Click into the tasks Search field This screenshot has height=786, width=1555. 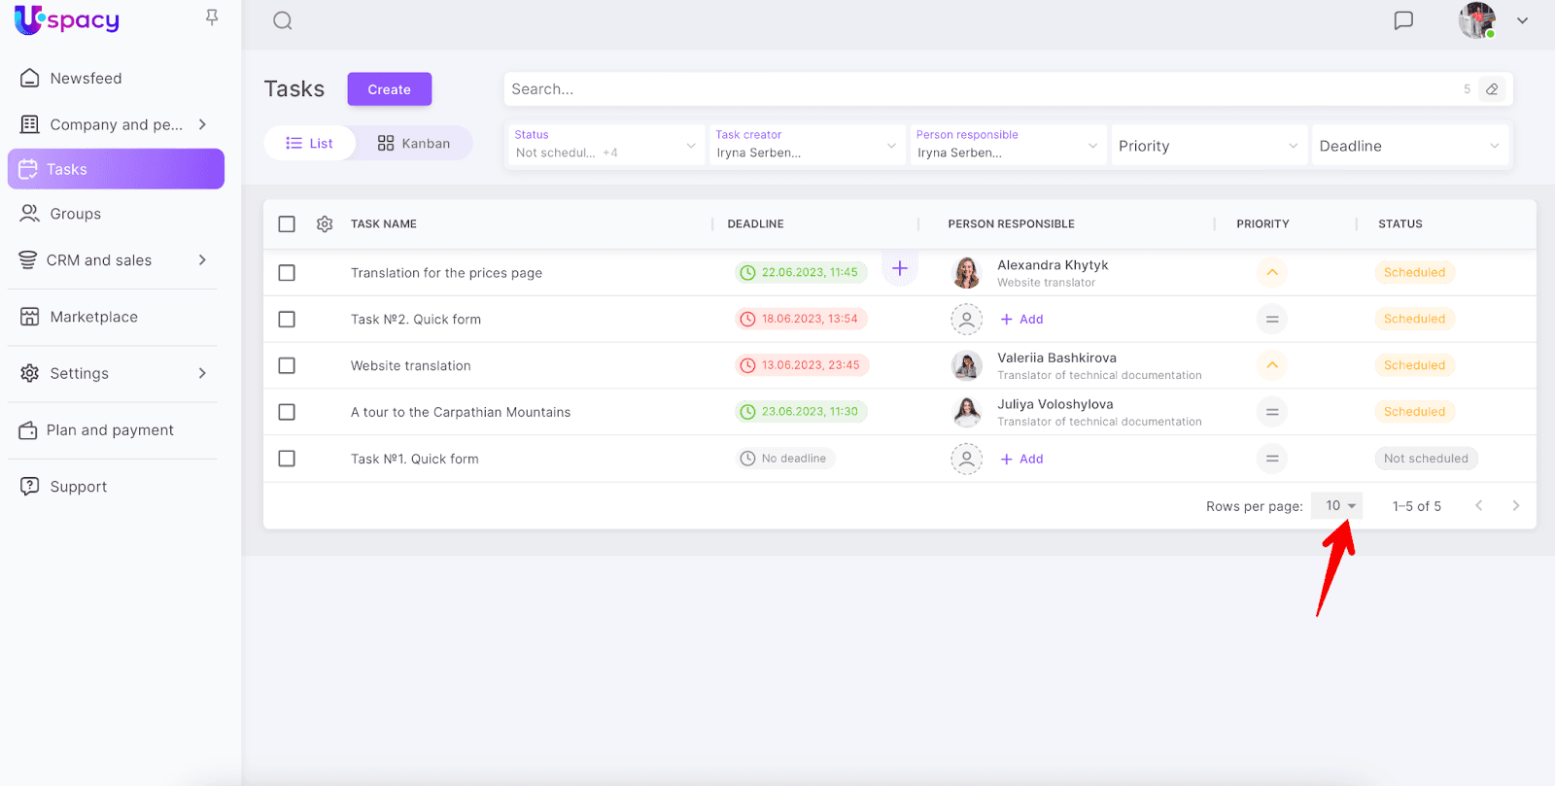tap(972, 89)
